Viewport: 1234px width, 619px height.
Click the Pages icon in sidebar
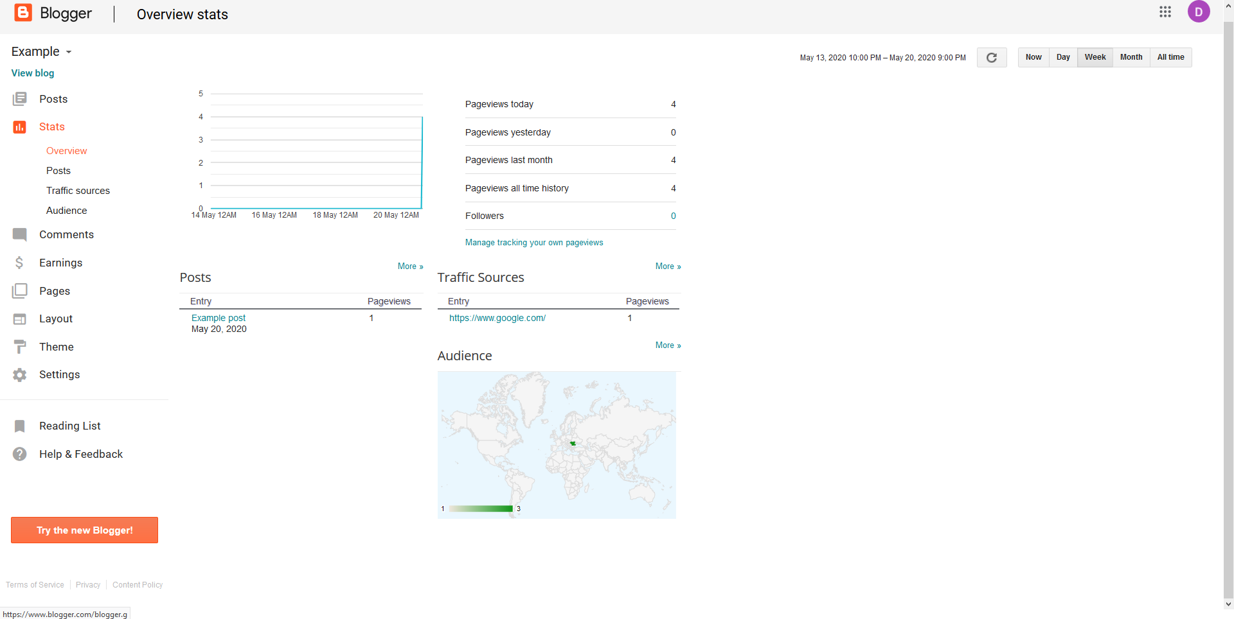(20, 291)
